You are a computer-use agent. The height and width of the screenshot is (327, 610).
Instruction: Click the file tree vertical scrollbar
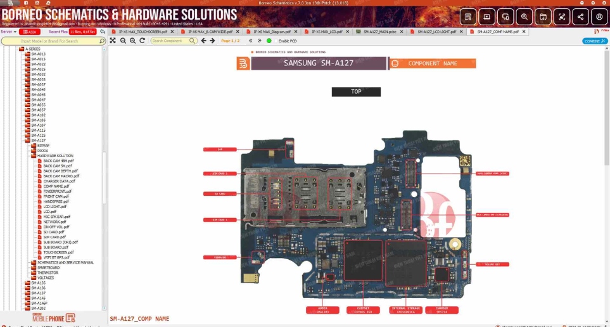coord(105,177)
